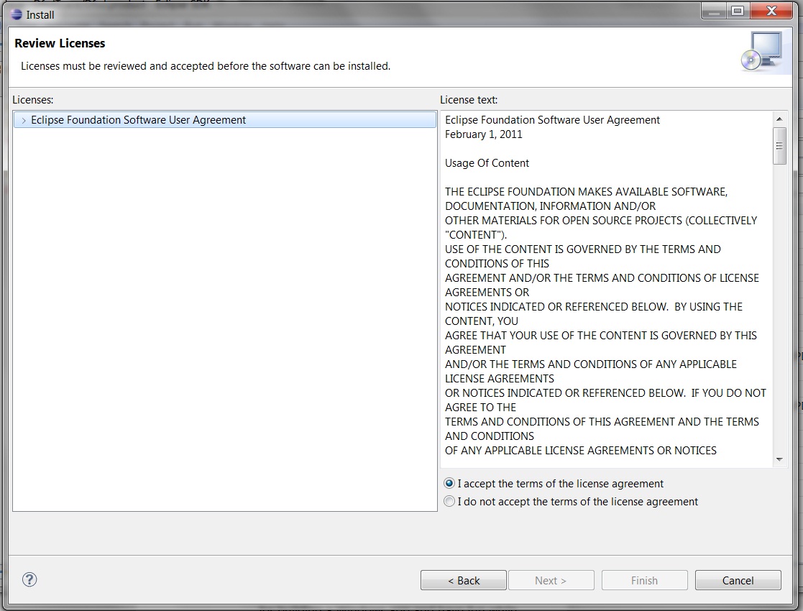
Task: Click the help question mark icon
Action: point(29,579)
